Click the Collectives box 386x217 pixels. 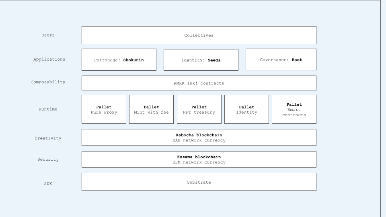199,35
